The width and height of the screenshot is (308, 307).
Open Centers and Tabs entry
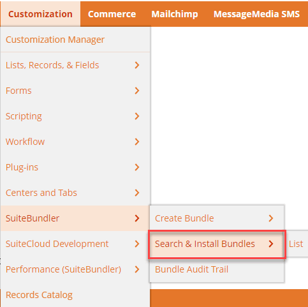pyautogui.click(x=75, y=193)
